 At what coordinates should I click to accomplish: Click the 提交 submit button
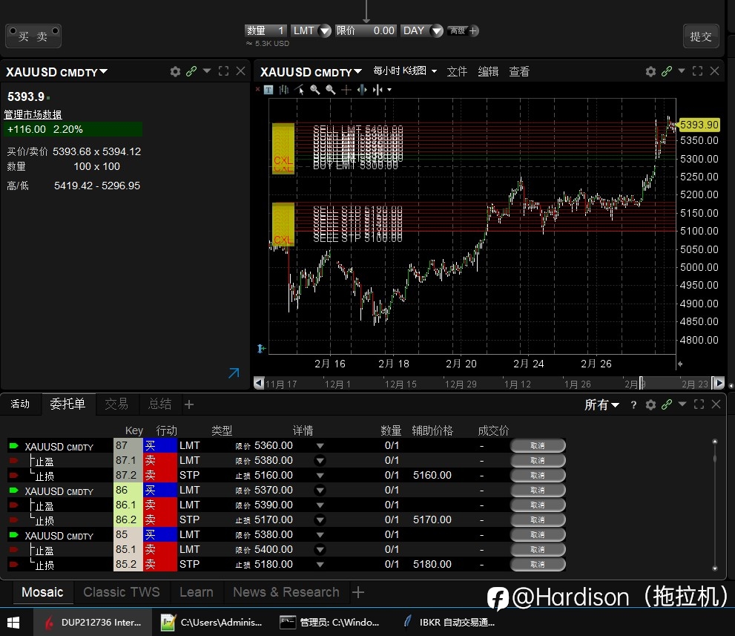click(701, 36)
